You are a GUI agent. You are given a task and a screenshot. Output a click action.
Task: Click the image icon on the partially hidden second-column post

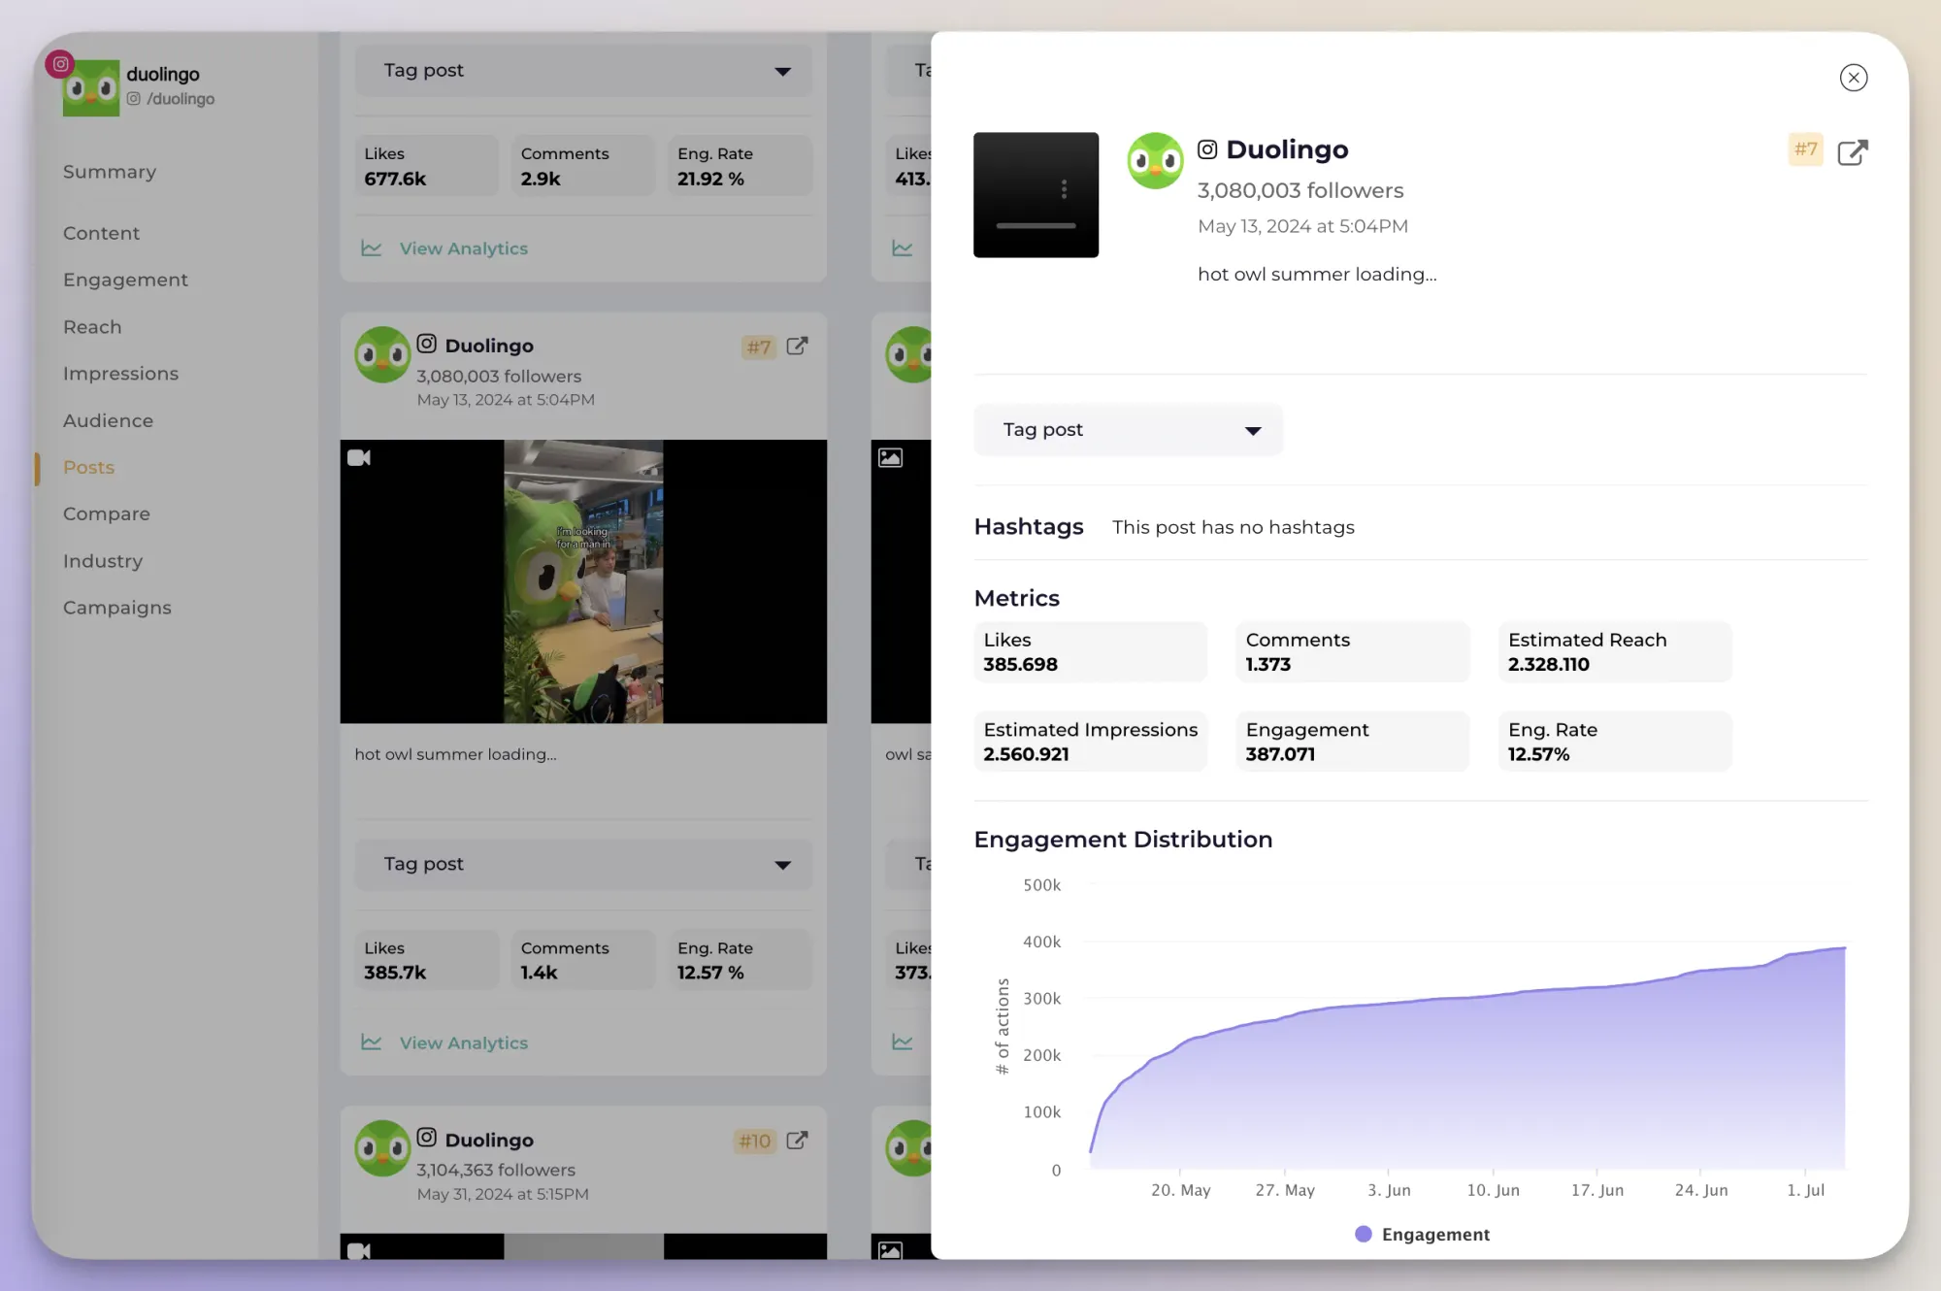click(890, 457)
